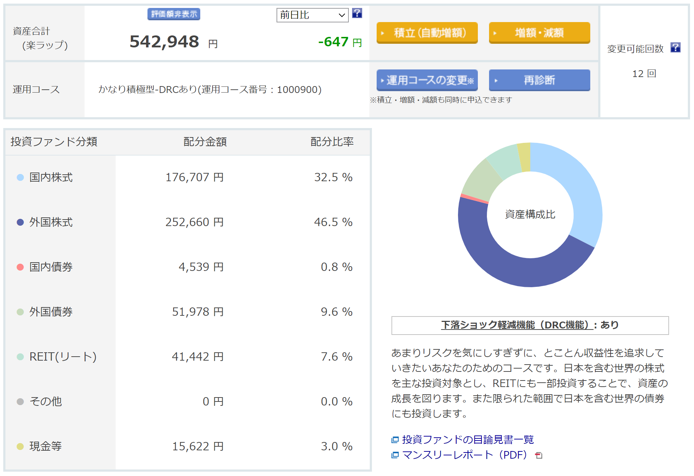694x476 pixels.
Task: Open 下落ショック軽減機能(DRC機能) link
Action: (517, 325)
